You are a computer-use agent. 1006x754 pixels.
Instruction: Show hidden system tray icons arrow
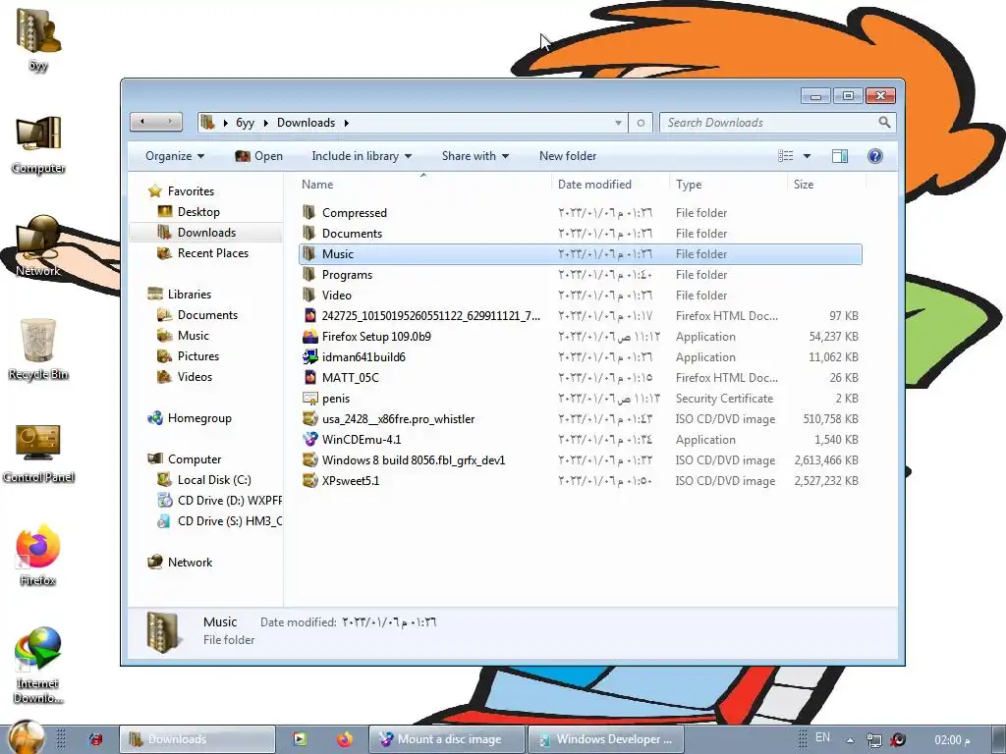point(850,740)
